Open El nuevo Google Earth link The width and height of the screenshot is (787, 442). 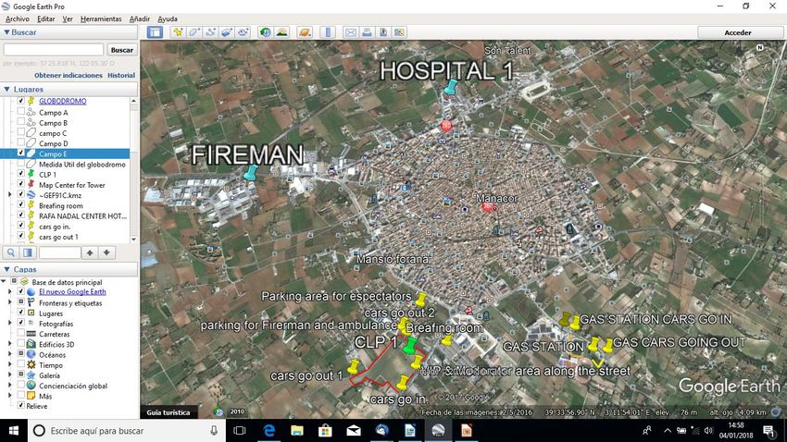click(x=72, y=291)
